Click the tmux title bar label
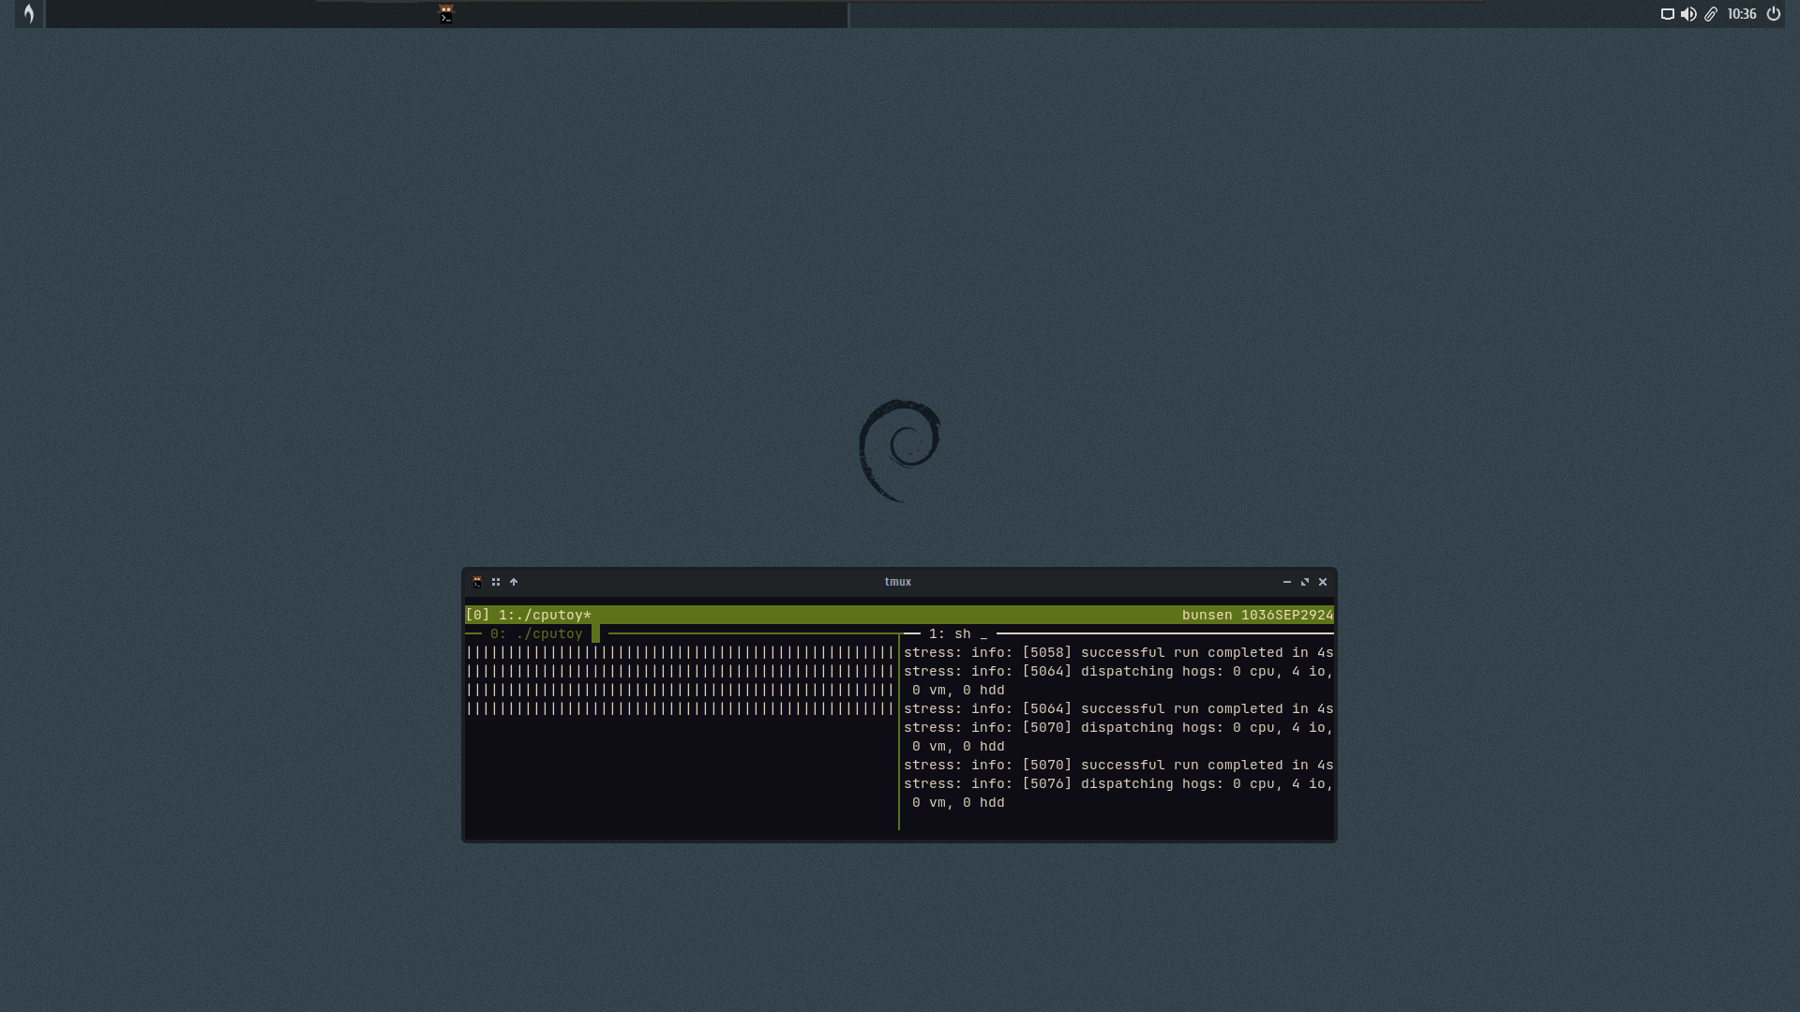Viewport: 1800px width, 1012px height. click(x=898, y=582)
